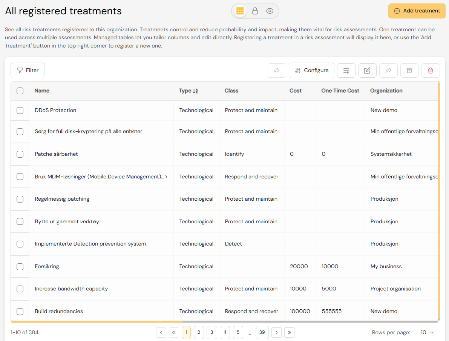This screenshot has height=341, width=449.
Task: Open the Configure columns button
Action: click(x=311, y=70)
